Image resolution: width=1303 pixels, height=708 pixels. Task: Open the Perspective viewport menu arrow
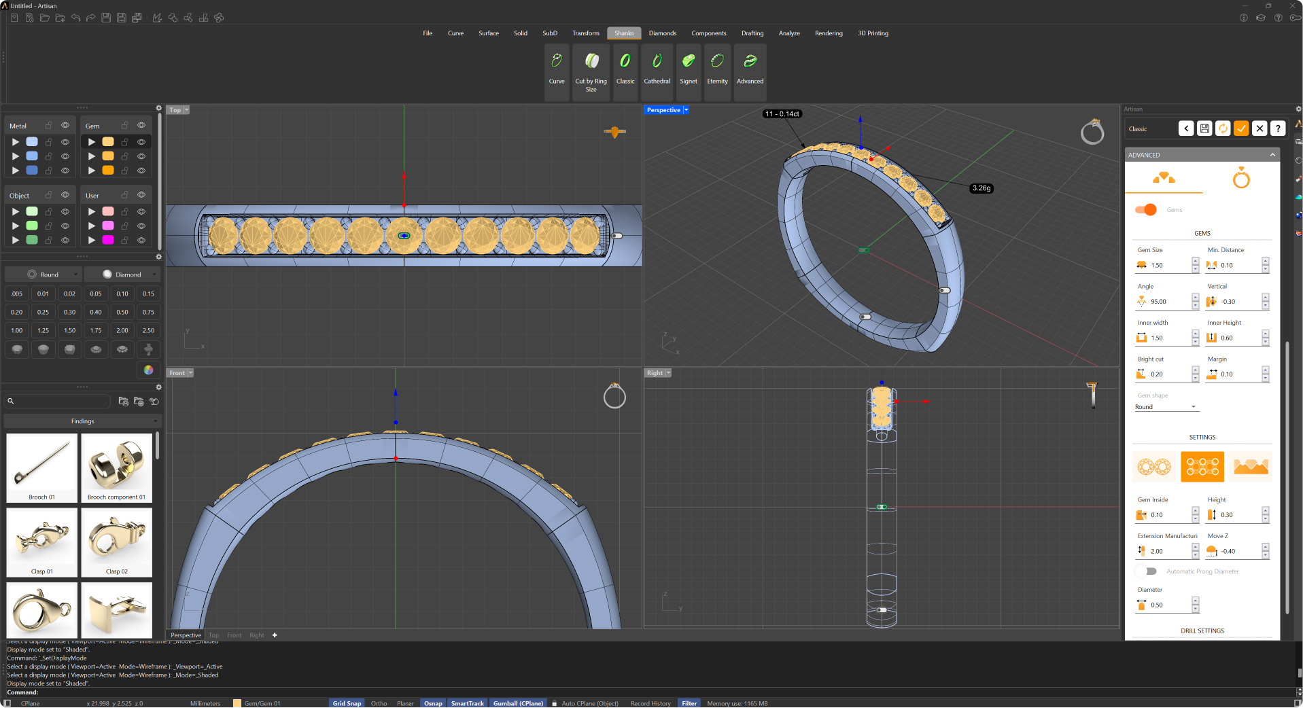coord(686,110)
